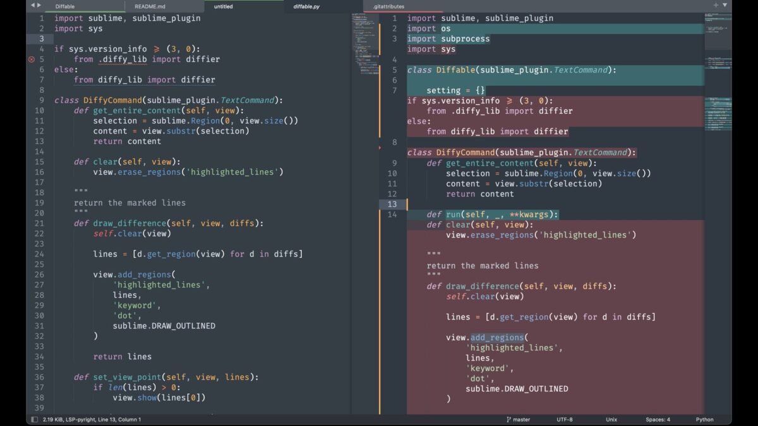Select the Diffable tab

click(64, 6)
